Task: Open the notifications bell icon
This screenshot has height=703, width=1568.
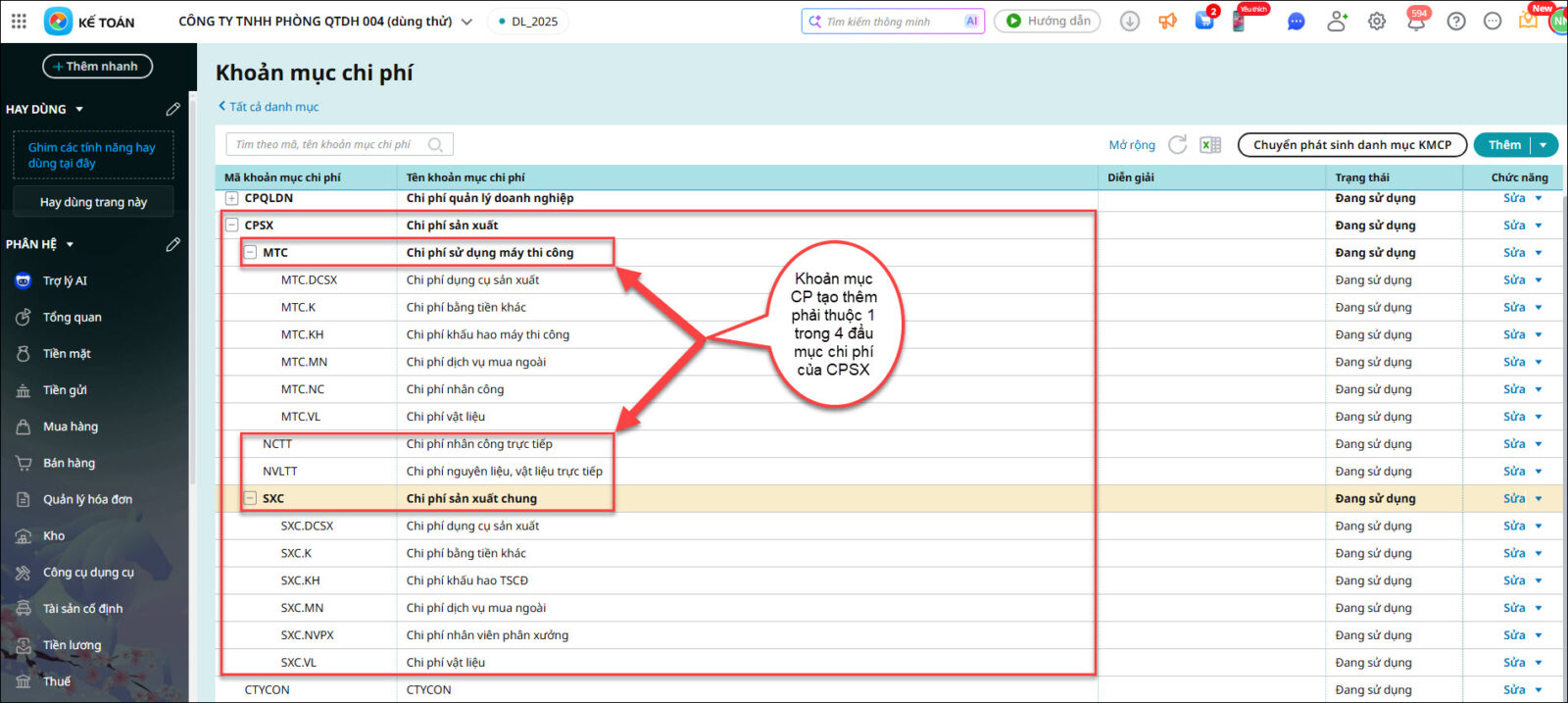Action: tap(1415, 22)
